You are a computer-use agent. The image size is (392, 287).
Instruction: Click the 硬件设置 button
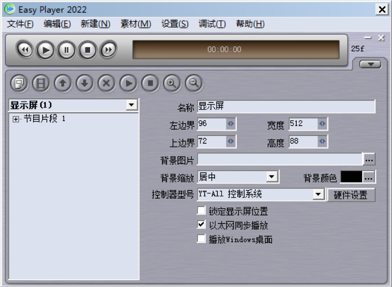351,195
